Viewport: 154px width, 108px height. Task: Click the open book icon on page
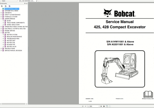(148, 94)
